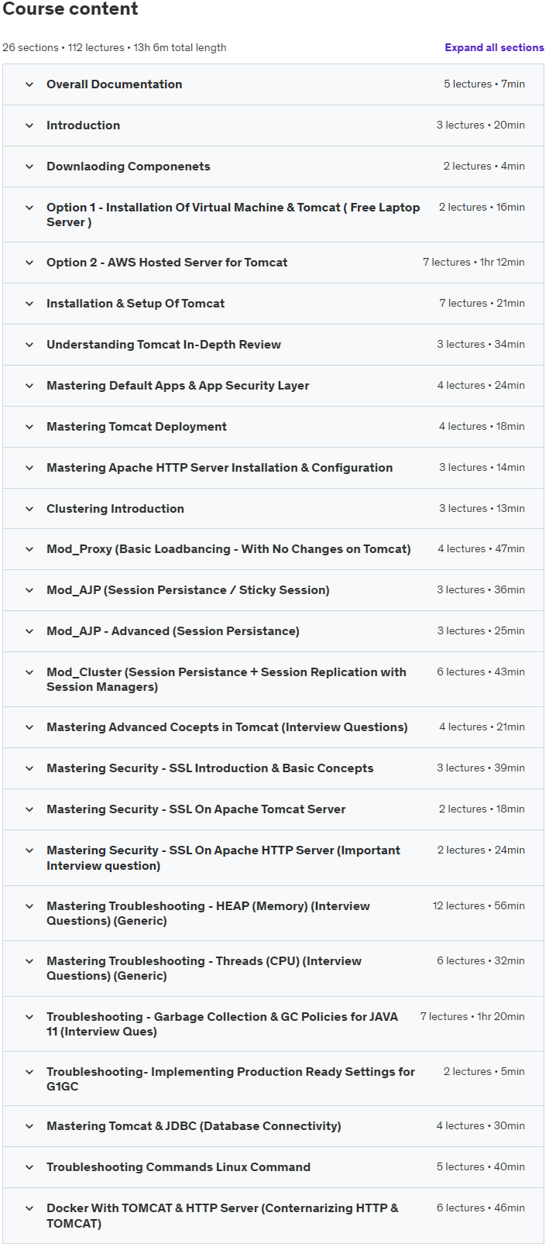Select the Downlaoding Componenets title
This screenshot has height=1247, width=549.
point(129,167)
